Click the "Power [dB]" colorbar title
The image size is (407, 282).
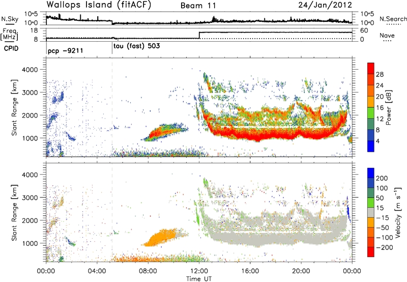388,107
